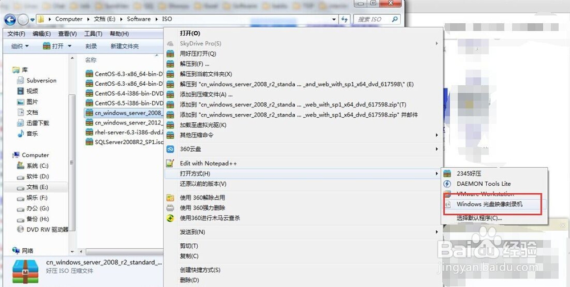Click the 使用 360解除占用 icon

point(170,198)
